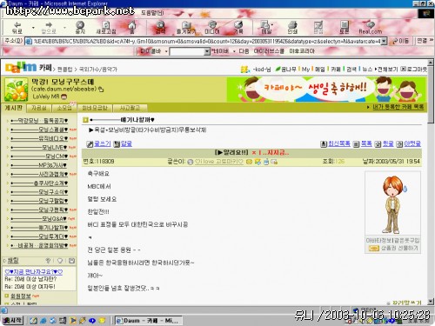The width and height of the screenshot is (435, 326).
Task: Open the Search (검색) toolbar icon
Action: tap(160, 28)
